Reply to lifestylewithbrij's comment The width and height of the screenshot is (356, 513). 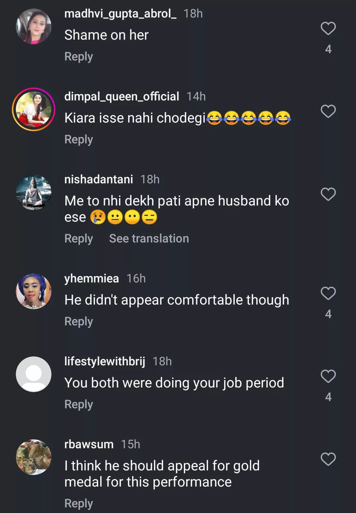click(x=78, y=404)
